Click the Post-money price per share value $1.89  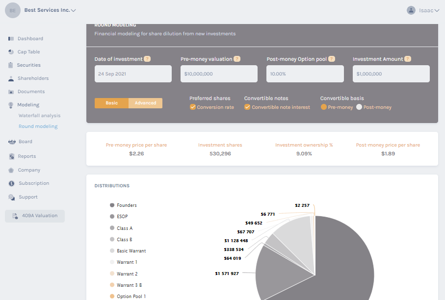coord(388,154)
